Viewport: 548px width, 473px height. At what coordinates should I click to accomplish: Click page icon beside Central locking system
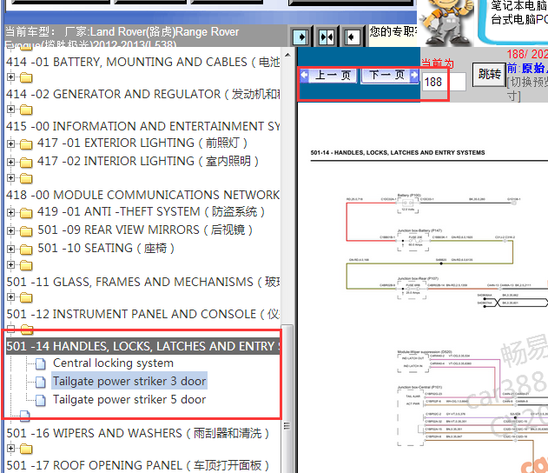[x=41, y=363]
